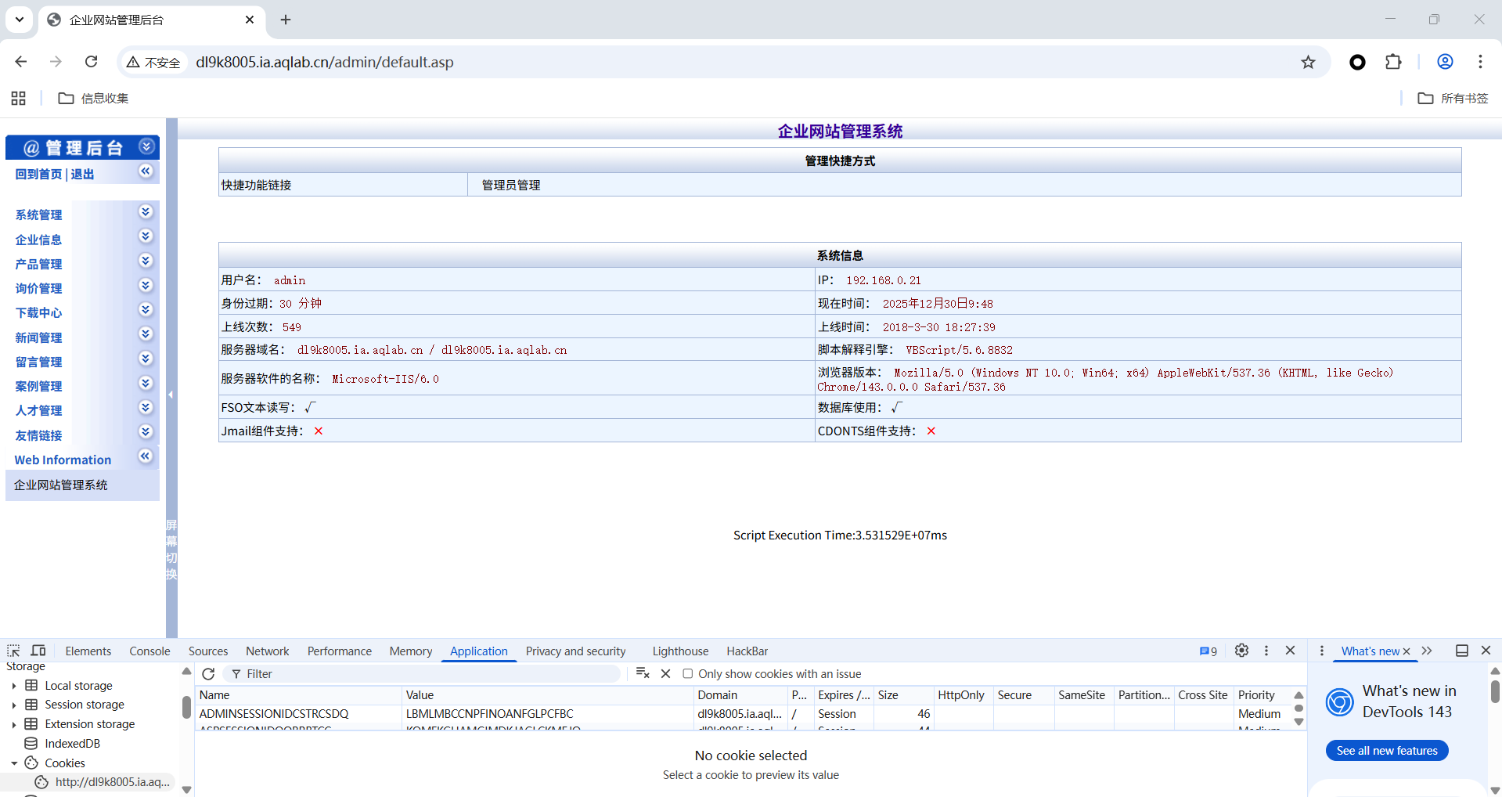Open the Lighthouse tab

pyautogui.click(x=680, y=651)
